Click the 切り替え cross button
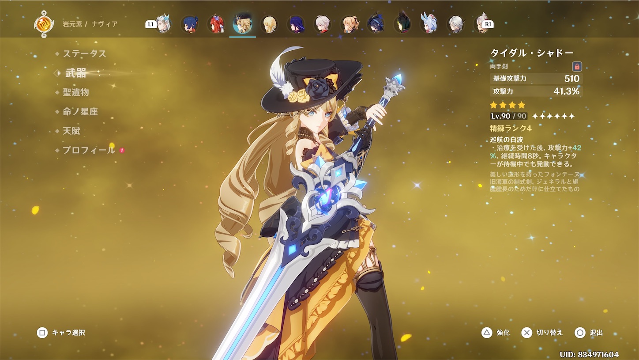639x360 pixels. pos(542,333)
